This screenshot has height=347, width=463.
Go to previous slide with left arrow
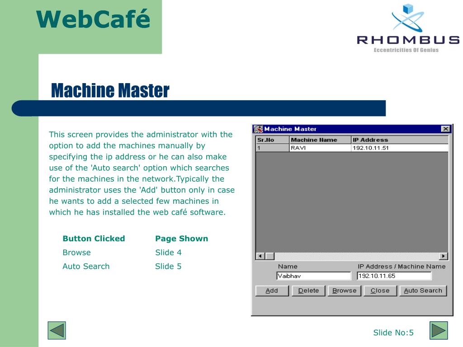coord(57,330)
